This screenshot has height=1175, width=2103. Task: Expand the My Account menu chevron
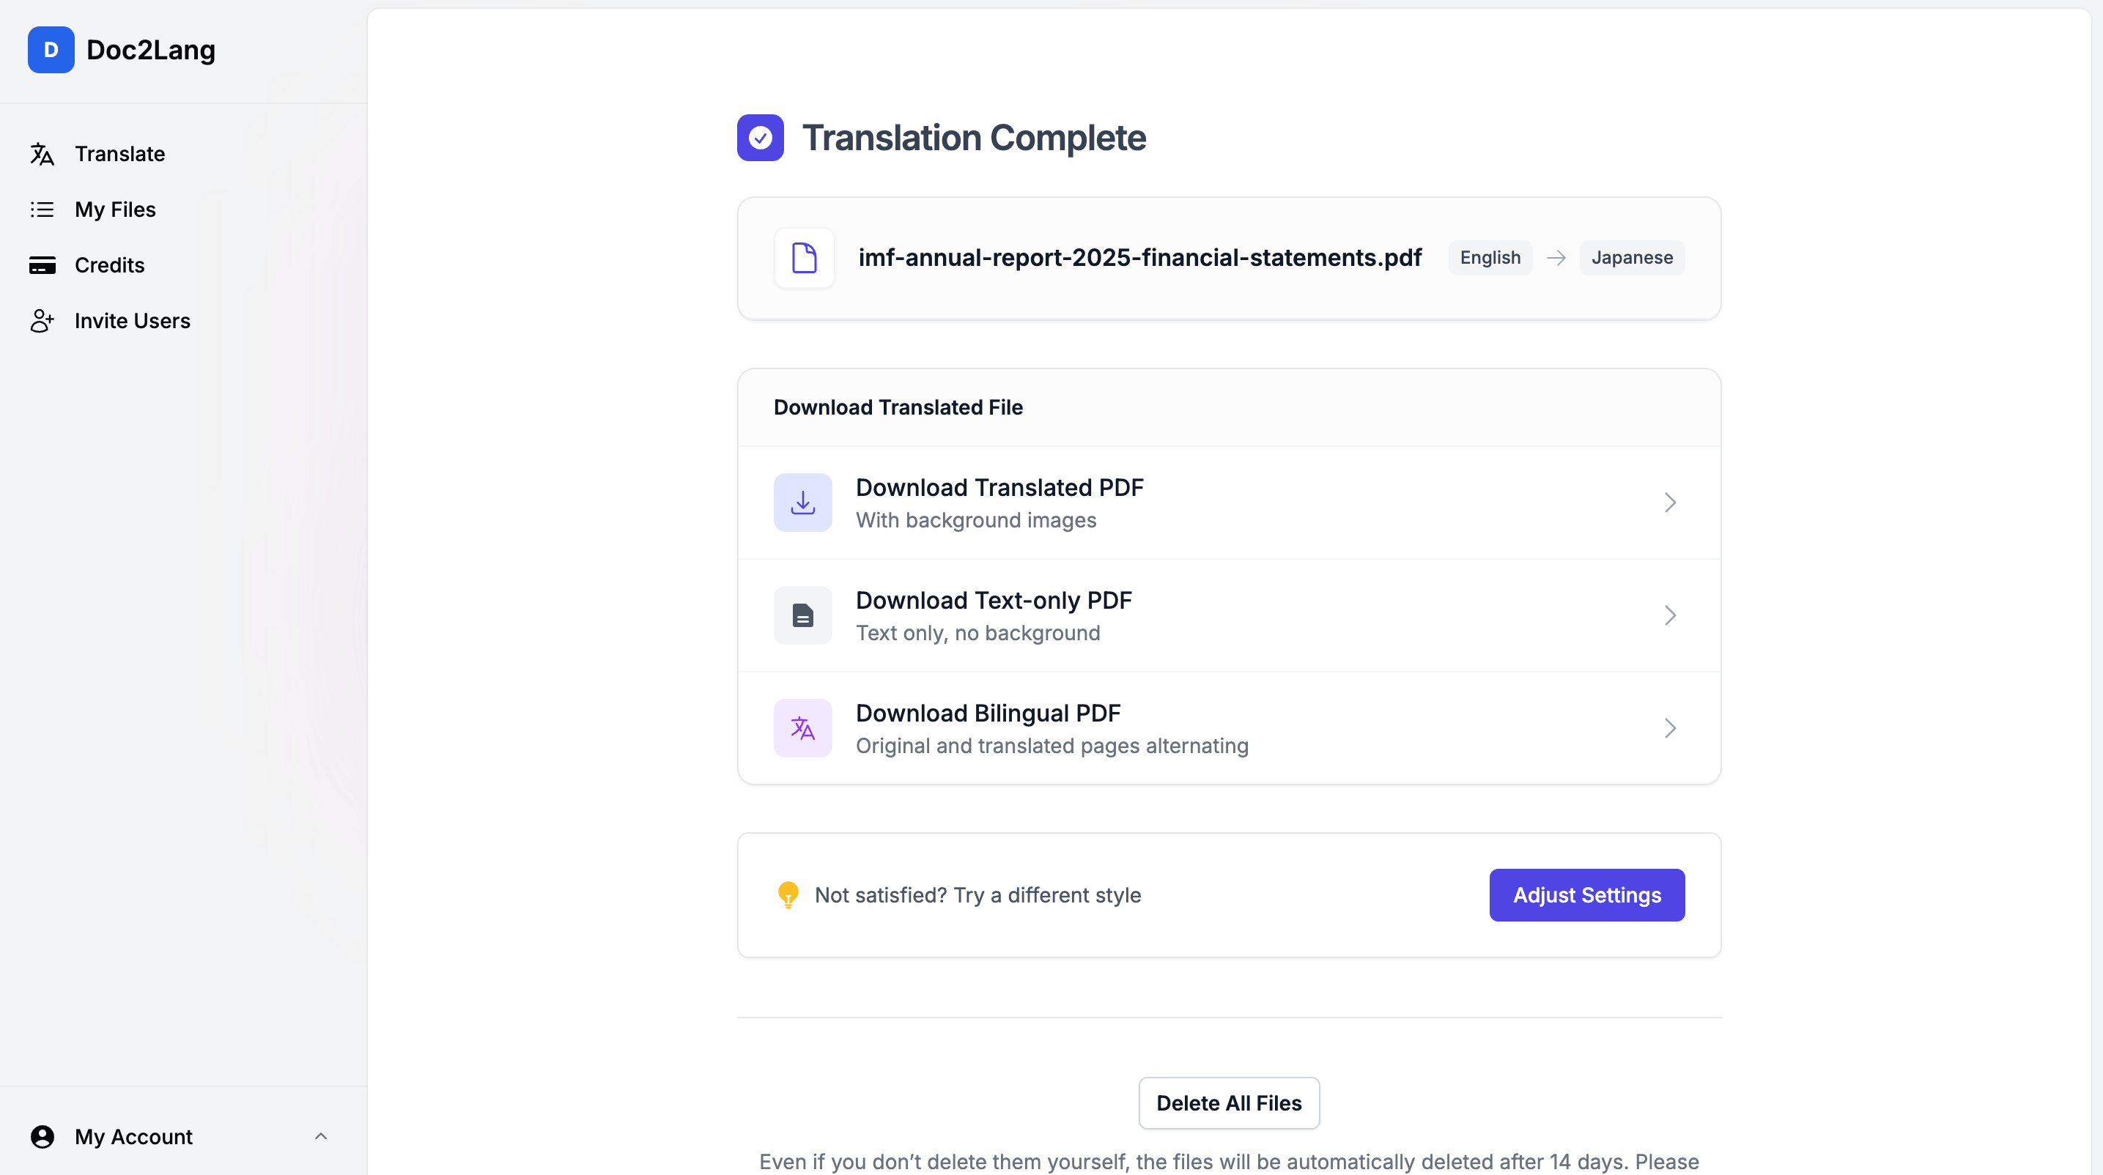pos(321,1136)
